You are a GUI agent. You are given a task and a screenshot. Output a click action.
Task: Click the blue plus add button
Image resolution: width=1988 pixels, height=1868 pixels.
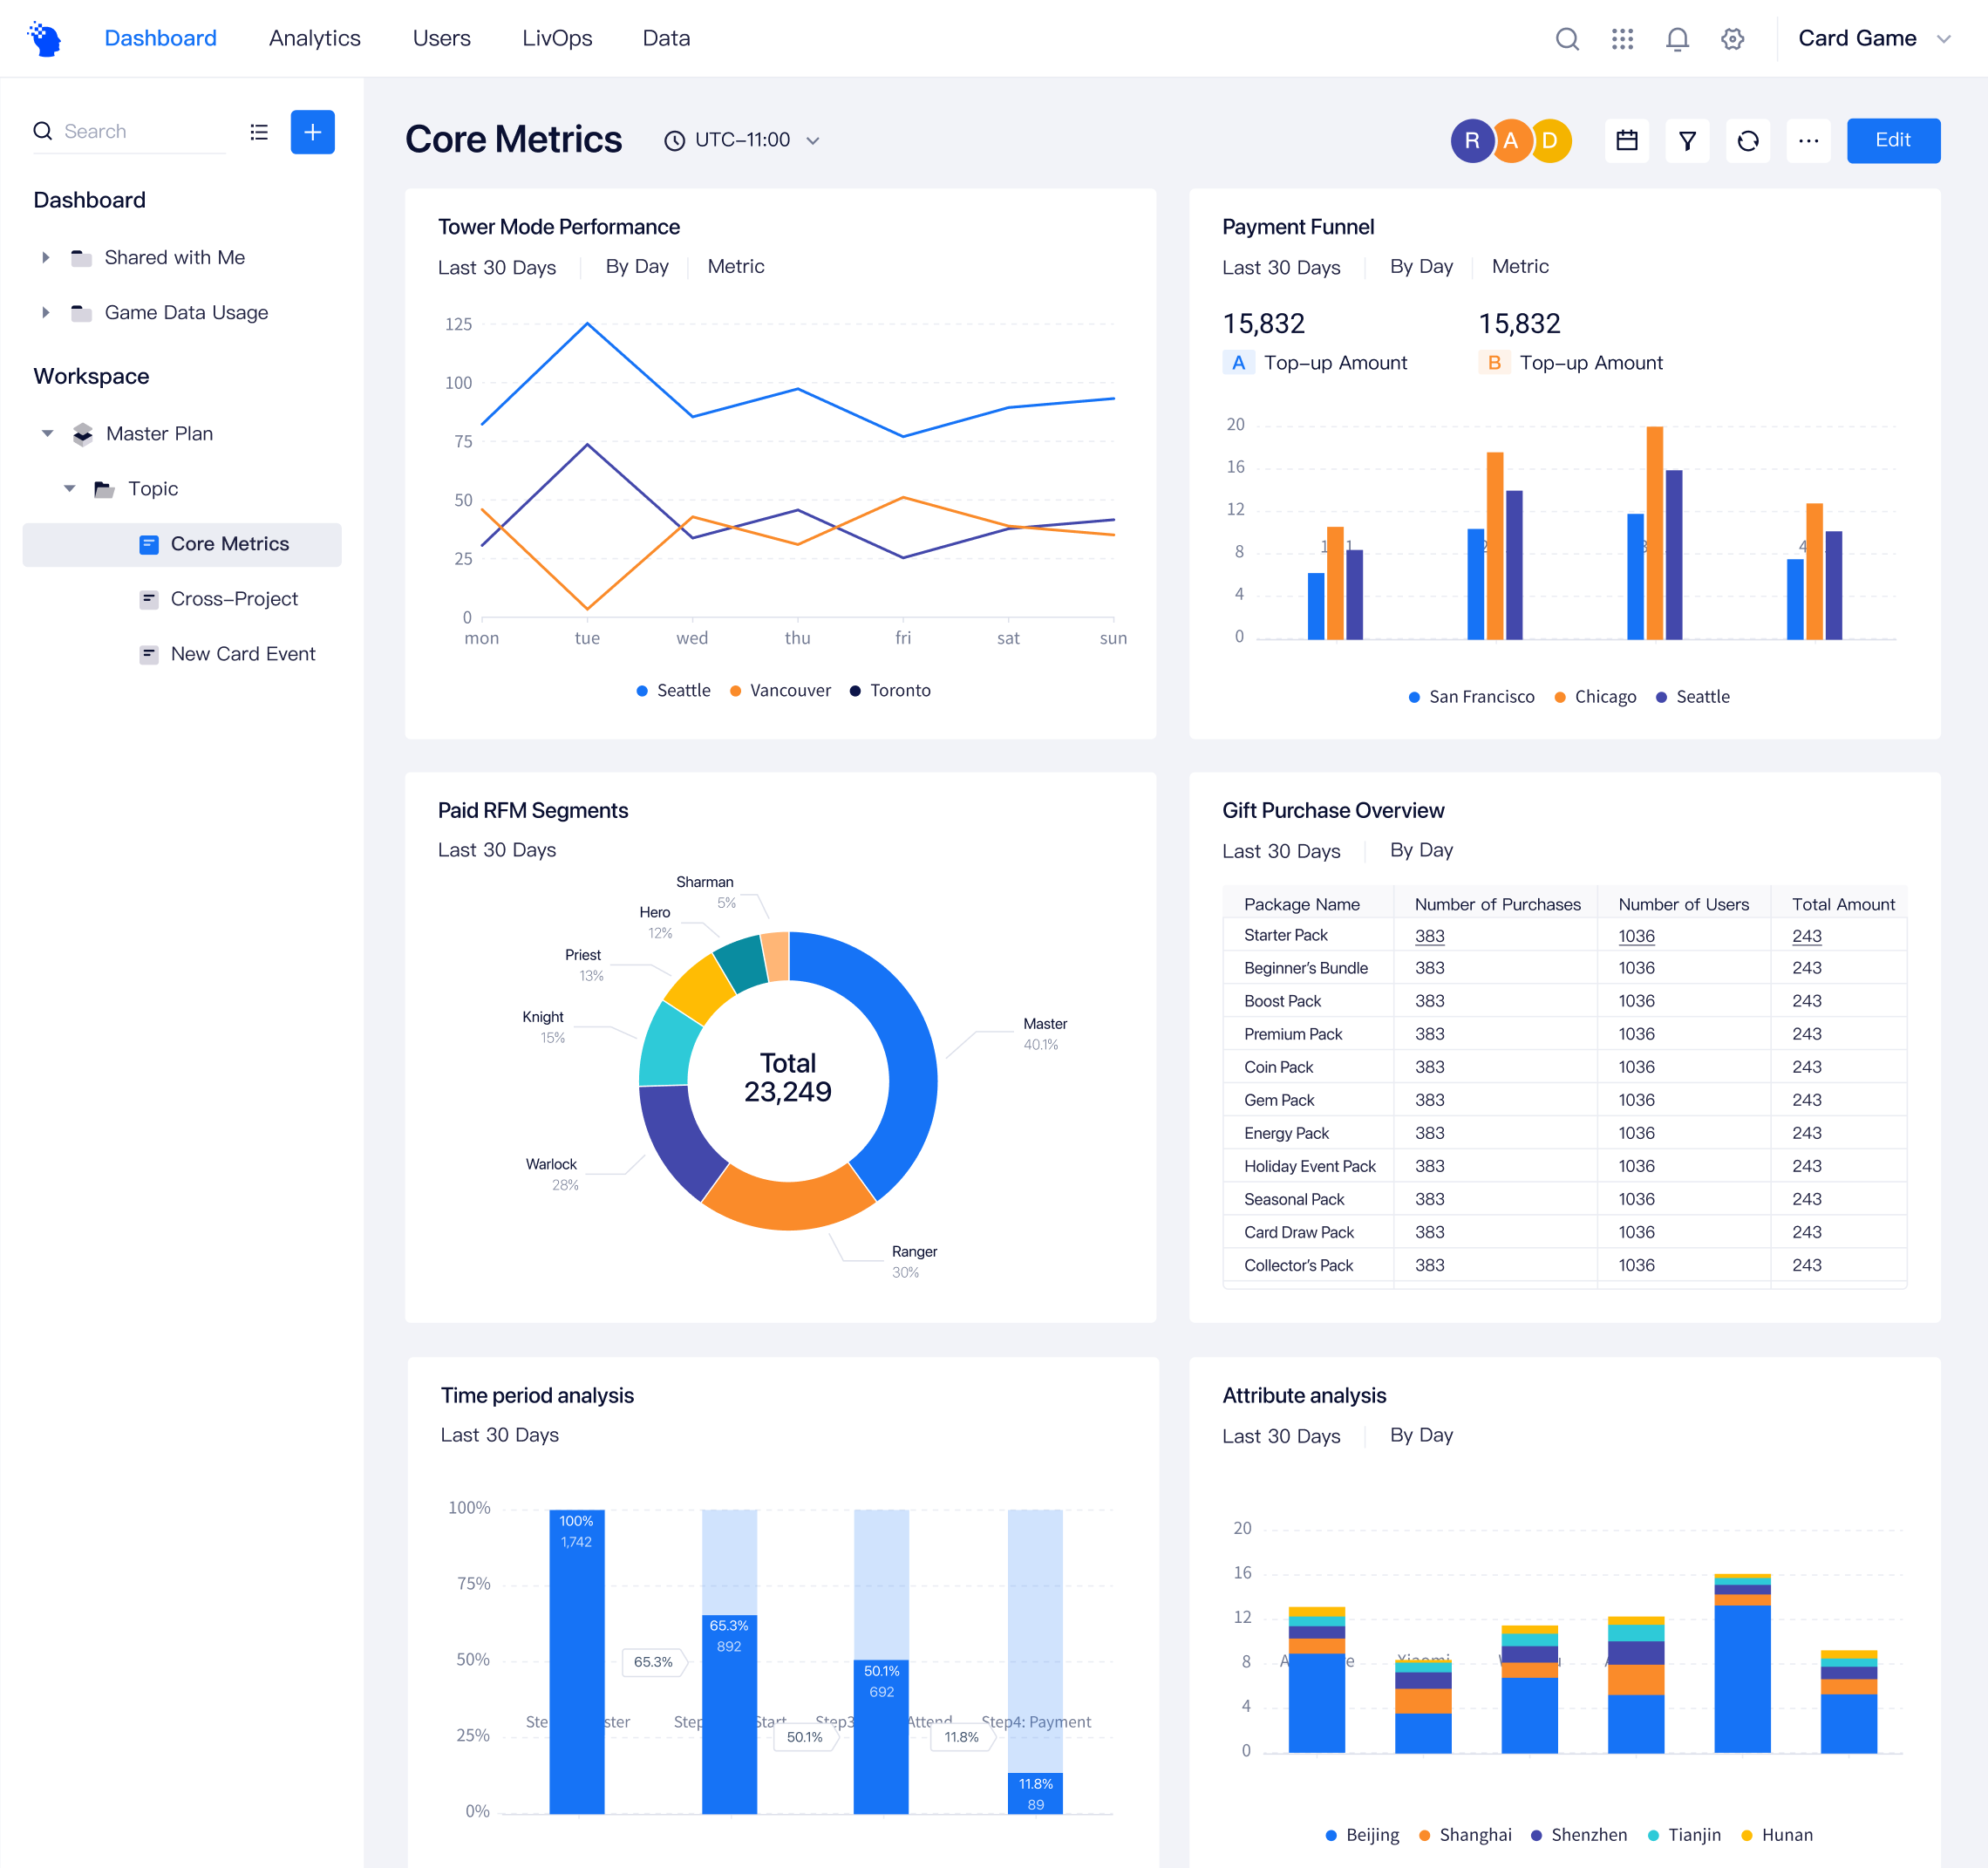[x=312, y=132]
